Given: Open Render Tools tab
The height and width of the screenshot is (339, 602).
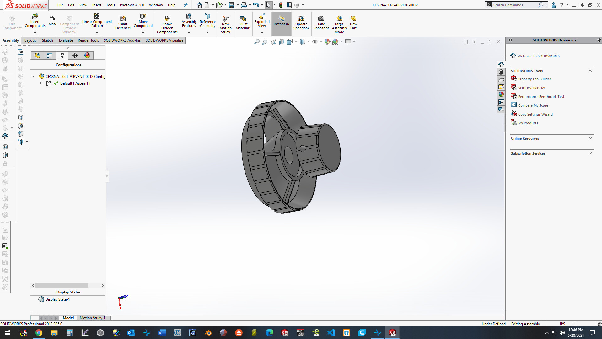Looking at the screenshot, I should (88, 40).
